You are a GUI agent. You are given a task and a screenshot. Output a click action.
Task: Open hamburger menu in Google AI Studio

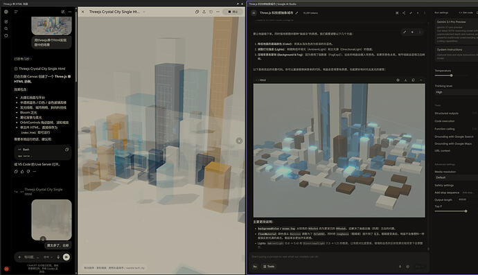[254, 12]
